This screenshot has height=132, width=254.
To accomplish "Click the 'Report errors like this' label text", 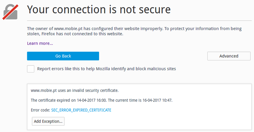I will click(106, 69).
